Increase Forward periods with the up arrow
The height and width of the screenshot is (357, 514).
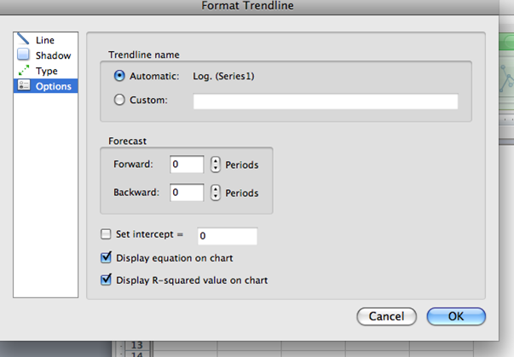pos(216,160)
